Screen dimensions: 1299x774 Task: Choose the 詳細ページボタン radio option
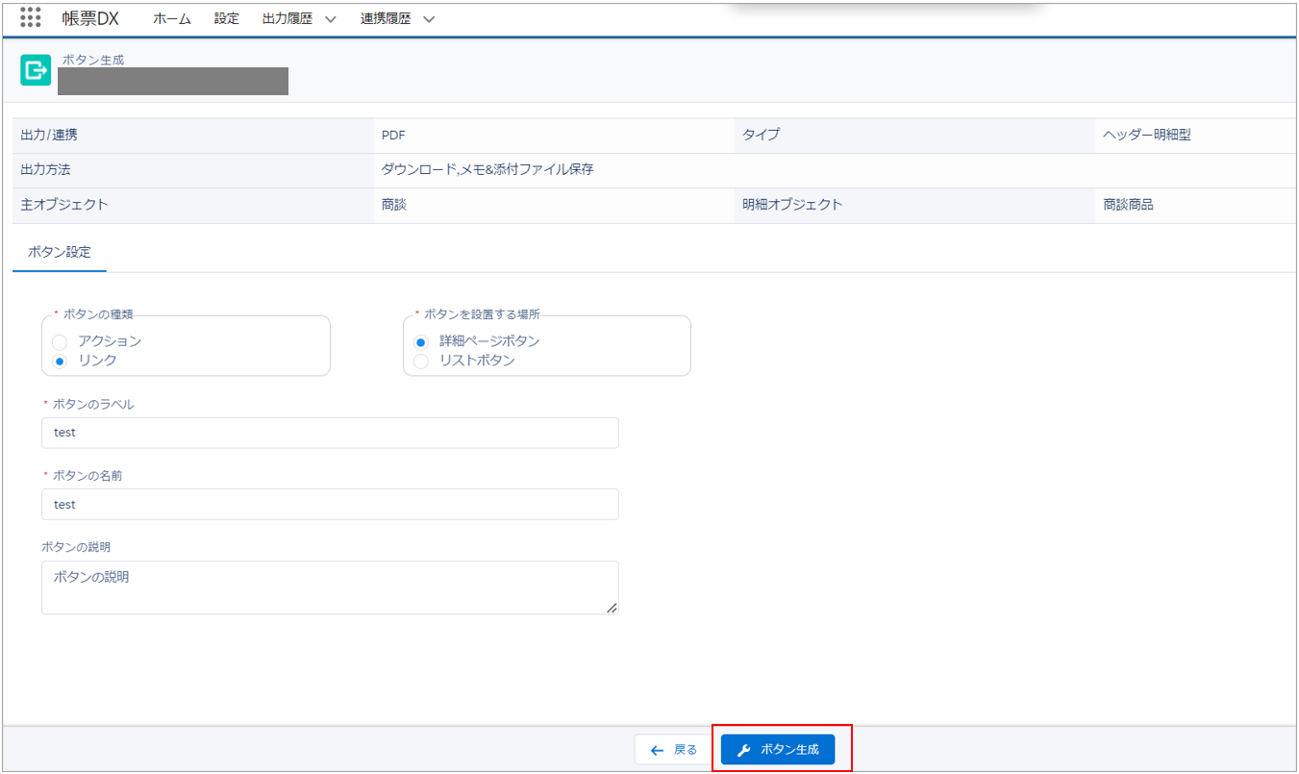pyautogui.click(x=421, y=341)
